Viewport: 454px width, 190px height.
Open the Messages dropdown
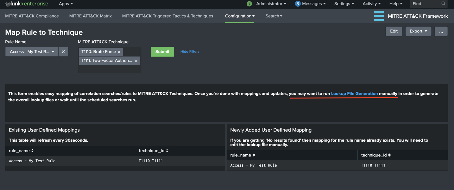click(x=314, y=4)
